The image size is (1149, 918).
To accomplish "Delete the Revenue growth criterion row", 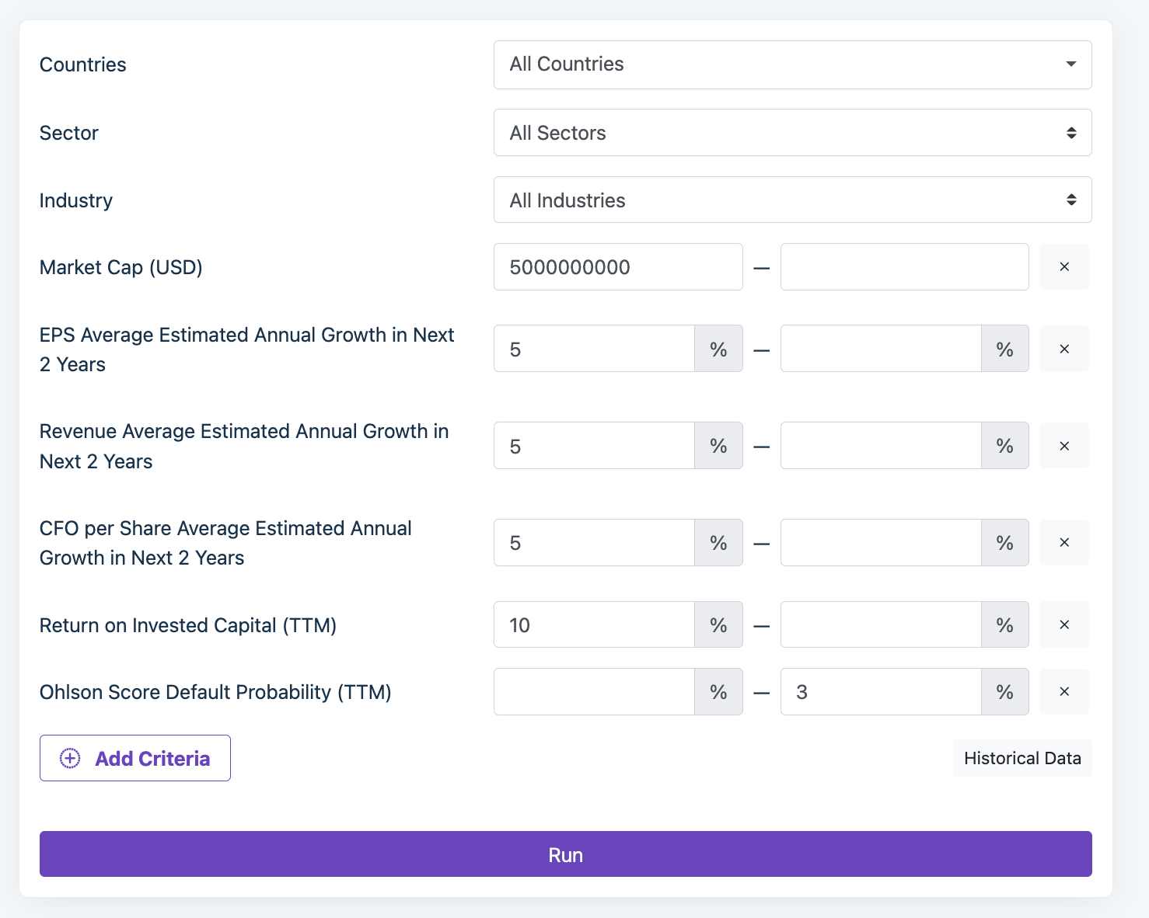I will coord(1063,446).
